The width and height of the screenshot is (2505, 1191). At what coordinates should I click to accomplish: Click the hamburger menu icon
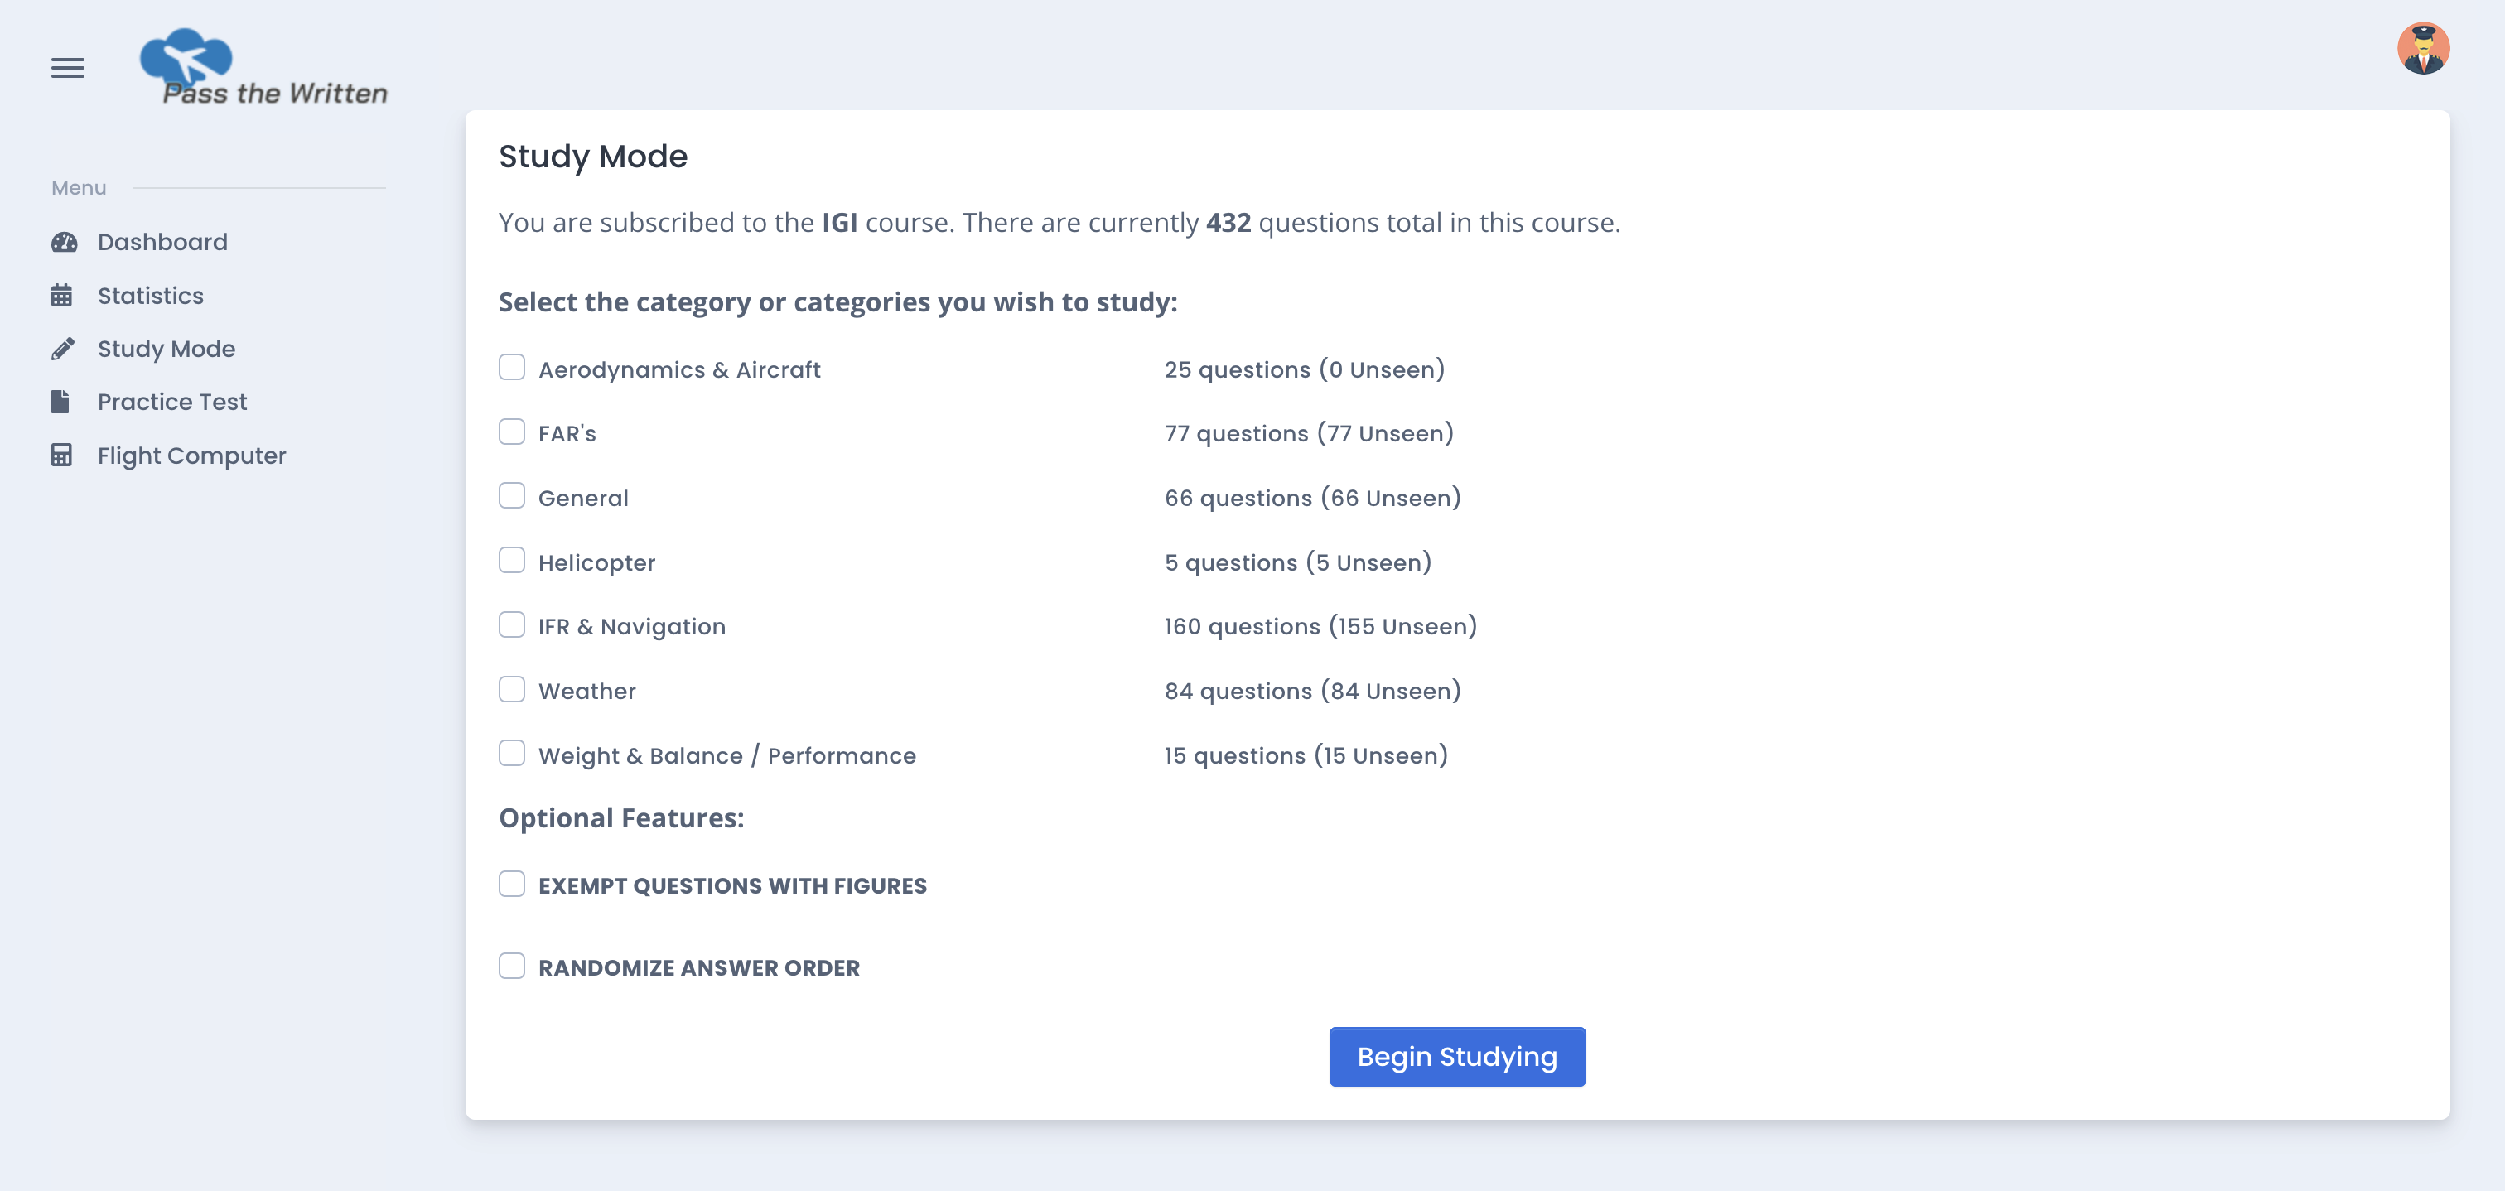click(67, 68)
